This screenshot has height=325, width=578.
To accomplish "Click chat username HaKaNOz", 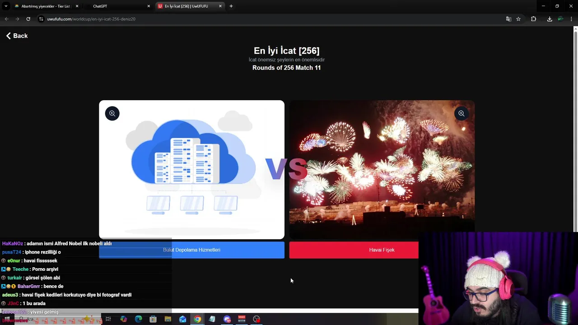I will coord(12,244).
